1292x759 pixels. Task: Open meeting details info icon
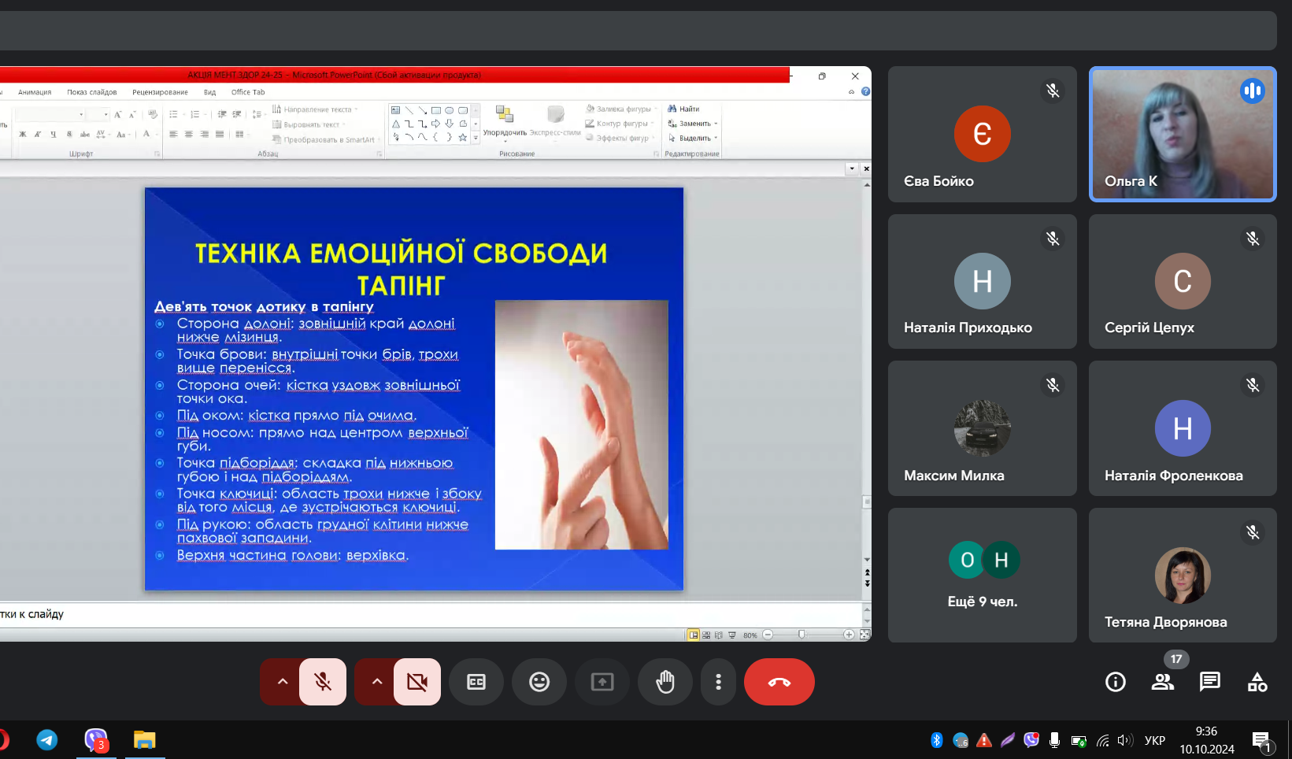tap(1116, 682)
